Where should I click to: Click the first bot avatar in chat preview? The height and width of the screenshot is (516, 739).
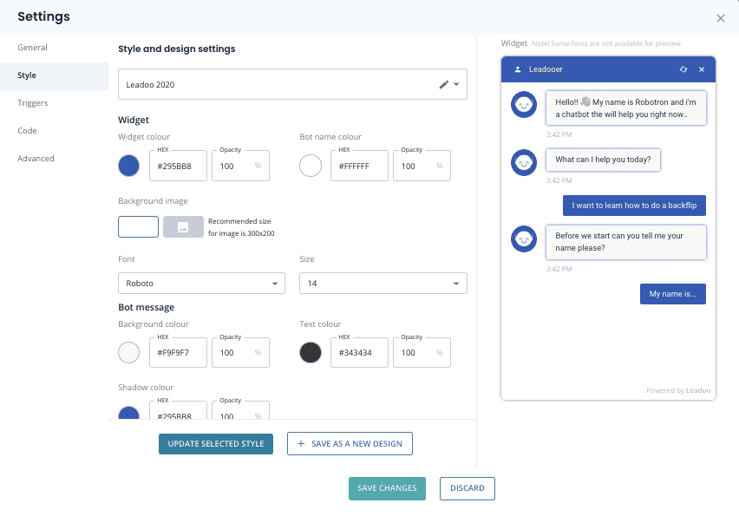[x=523, y=105]
